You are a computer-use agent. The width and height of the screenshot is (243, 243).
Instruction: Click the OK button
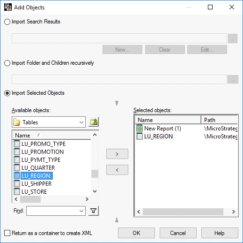(136, 233)
